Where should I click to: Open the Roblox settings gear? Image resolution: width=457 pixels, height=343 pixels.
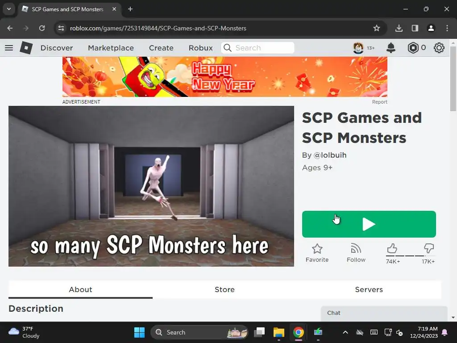coord(439,48)
